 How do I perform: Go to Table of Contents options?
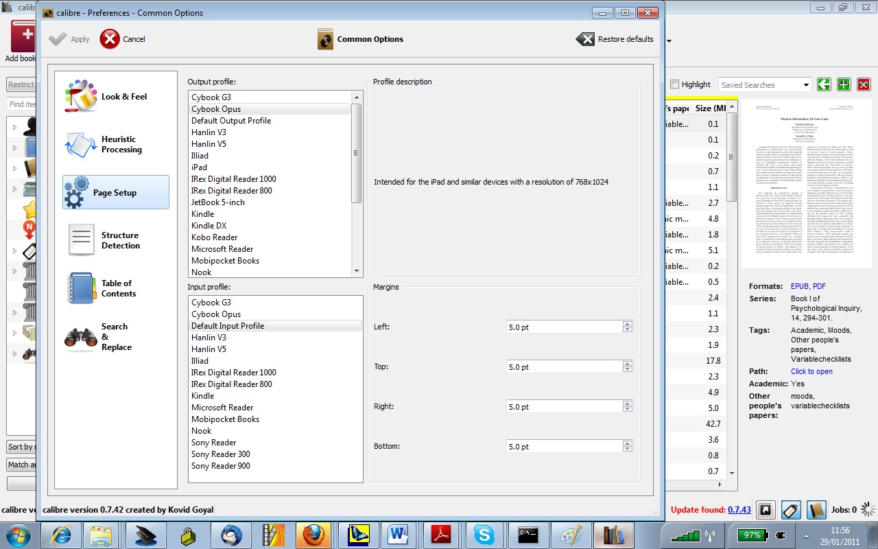(x=116, y=288)
